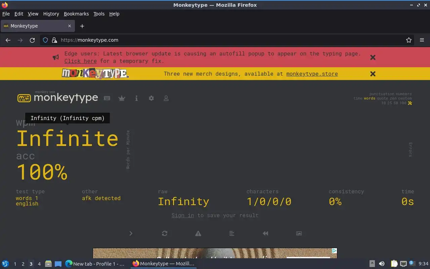Click the monkeytype site title text
The image size is (430, 269).
[66, 98]
